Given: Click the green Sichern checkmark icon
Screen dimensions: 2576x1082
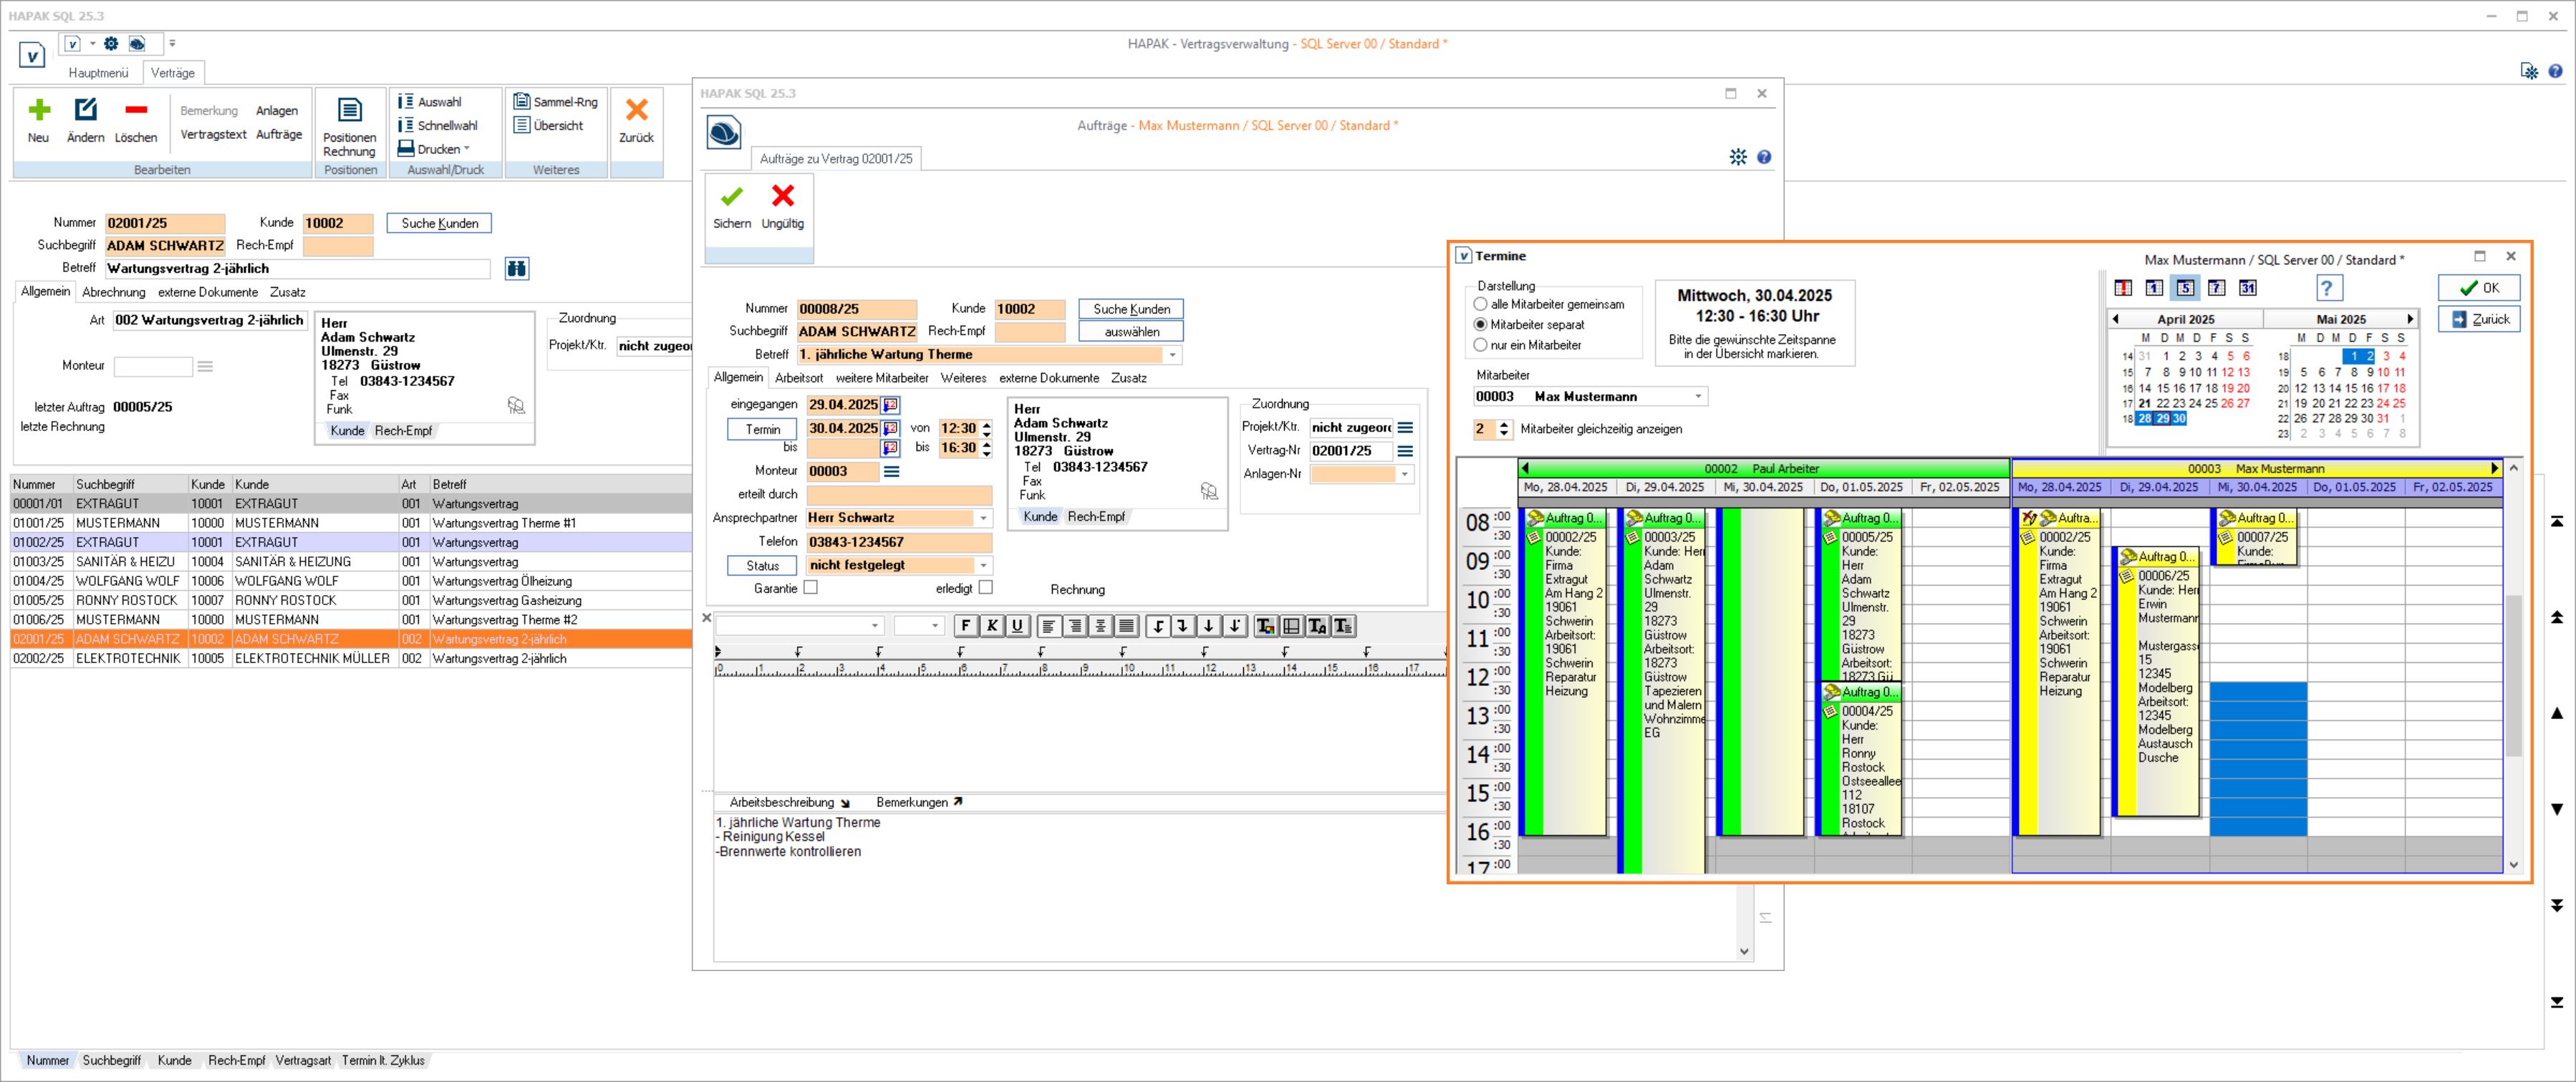Looking at the screenshot, I should coord(731,197).
